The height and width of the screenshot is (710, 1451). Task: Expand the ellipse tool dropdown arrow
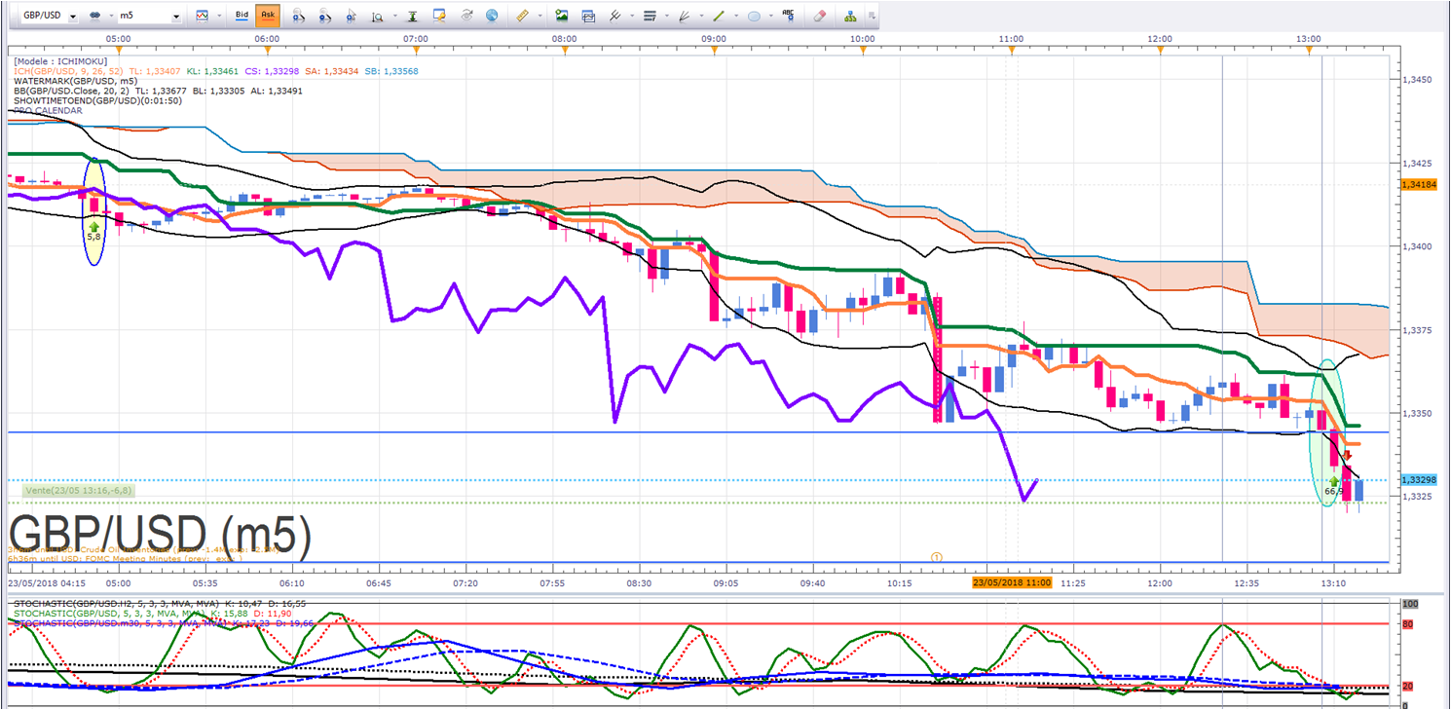coord(770,17)
